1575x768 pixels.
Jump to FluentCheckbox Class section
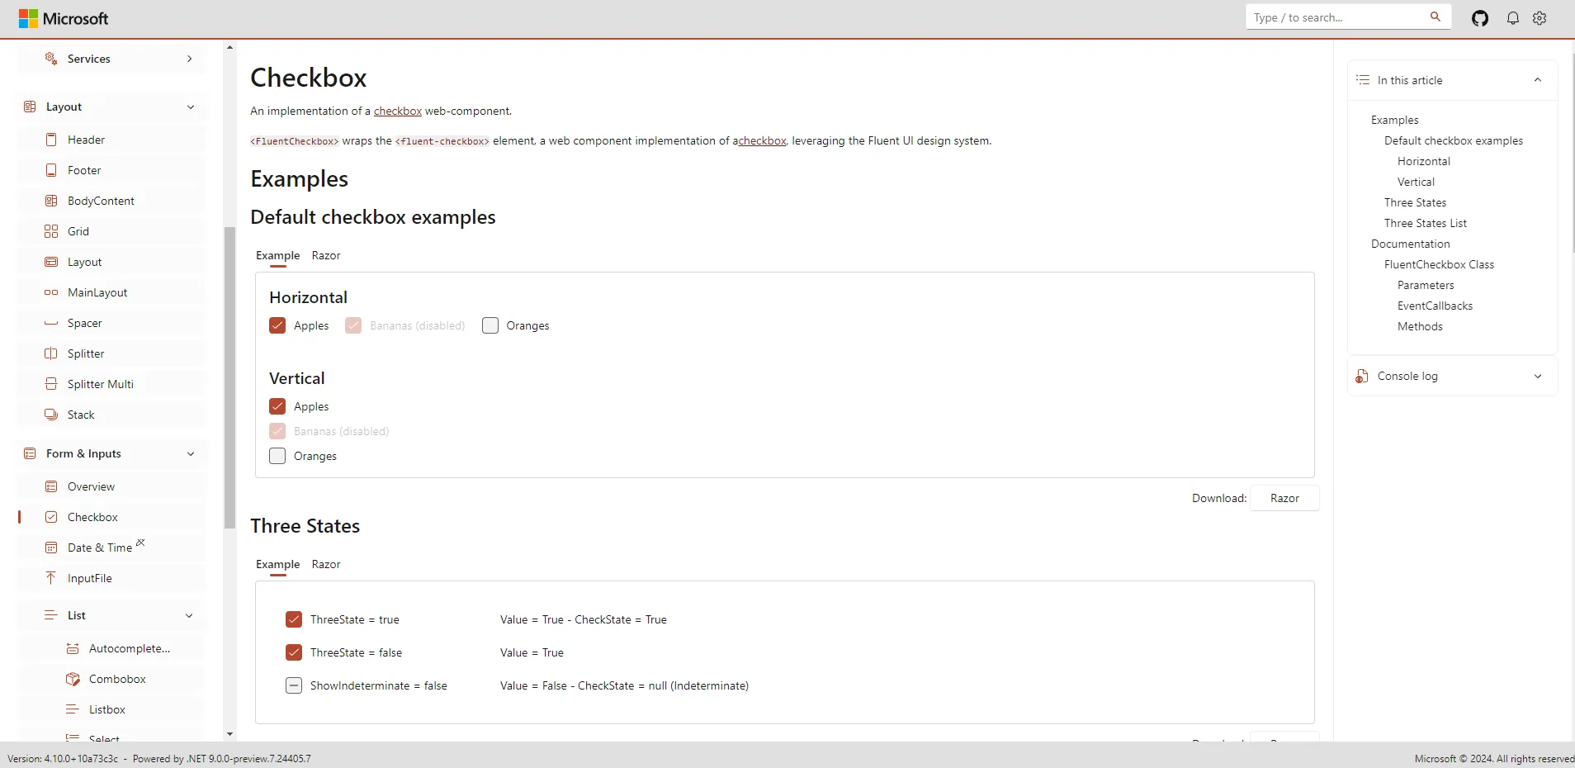pyautogui.click(x=1440, y=264)
